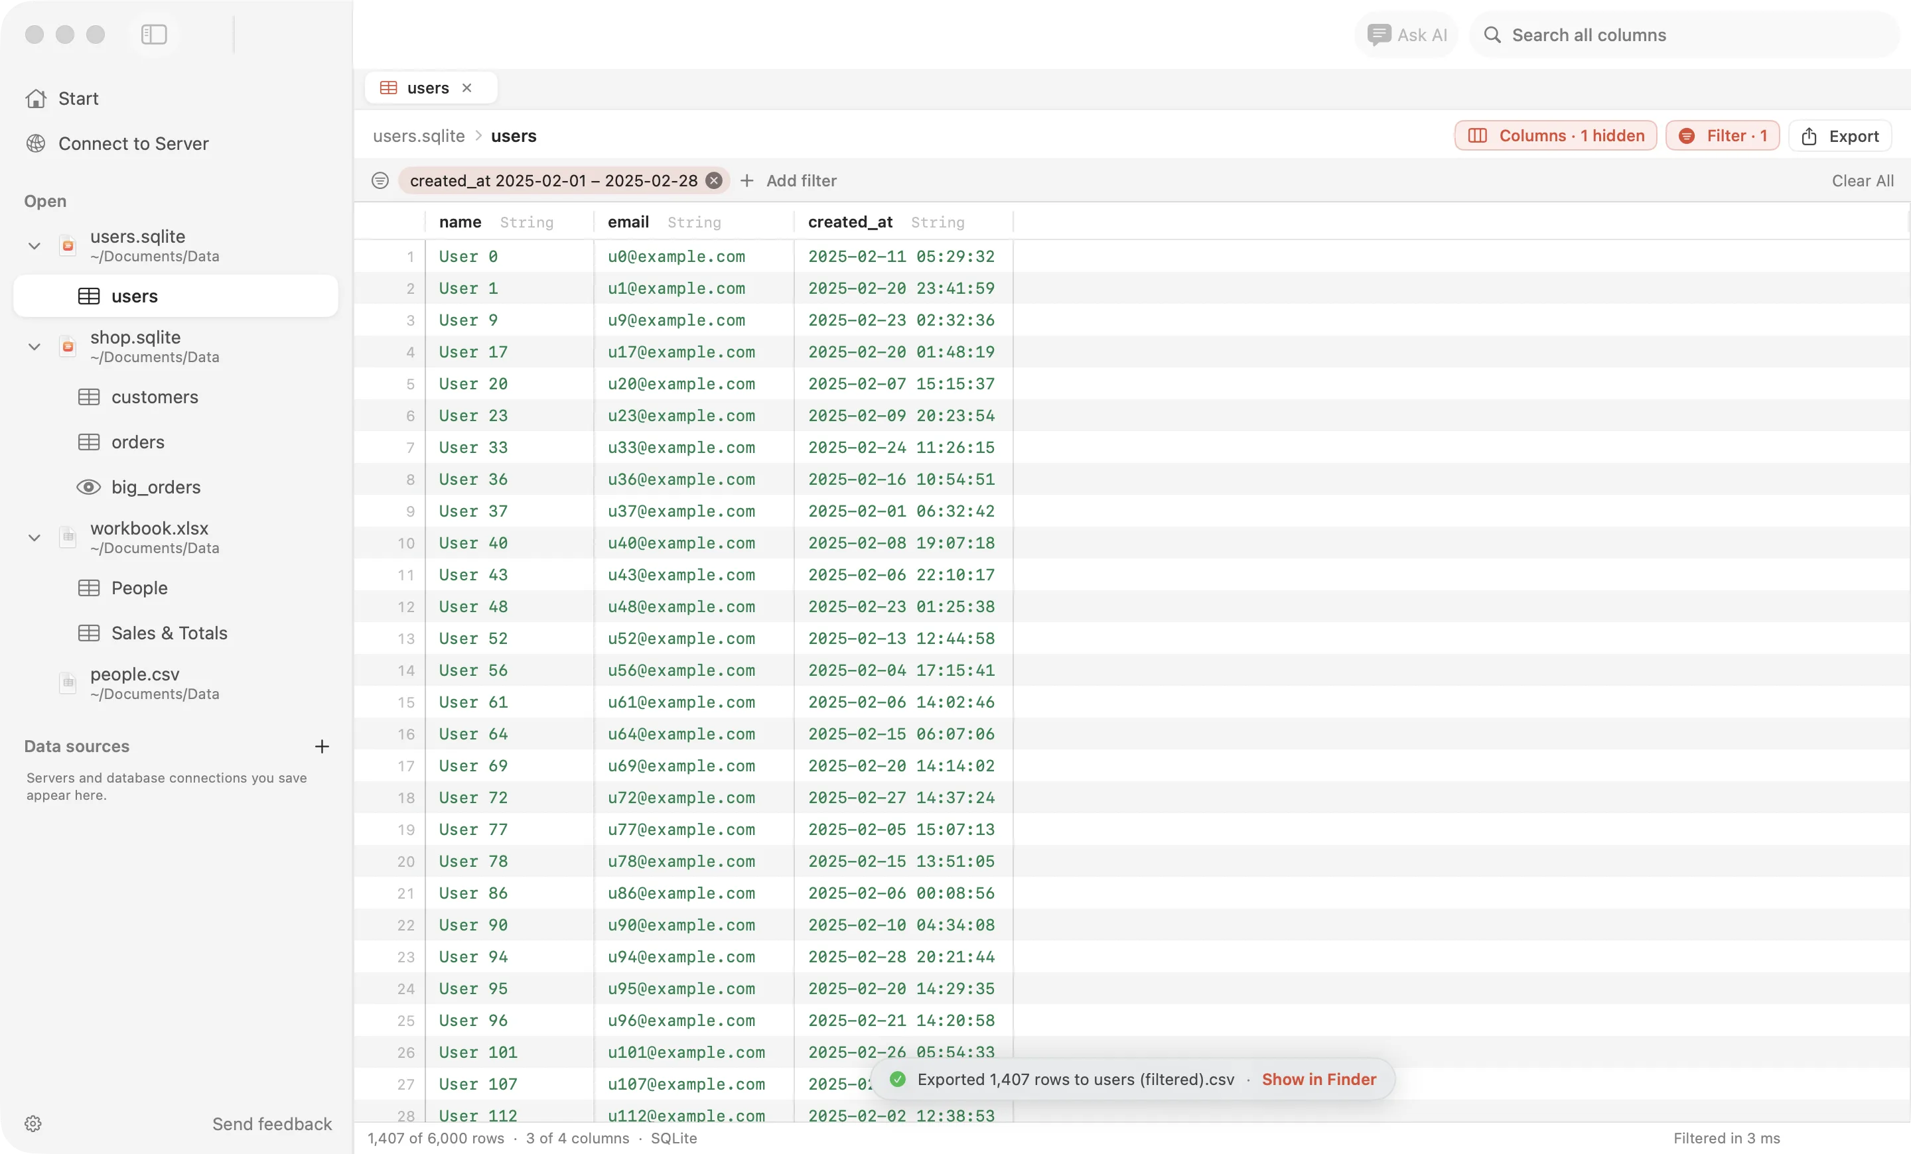Click users.sqlite in the breadcrumb
The image size is (1911, 1154).
coord(419,137)
